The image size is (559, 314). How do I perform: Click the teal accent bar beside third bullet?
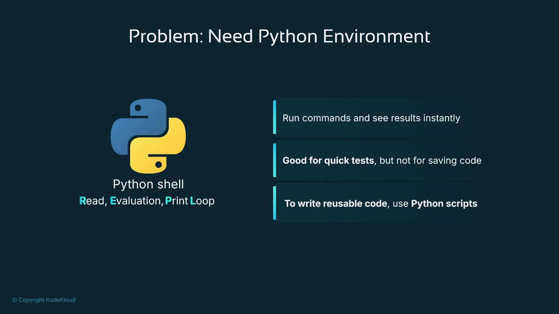pyautogui.click(x=275, y=203)
